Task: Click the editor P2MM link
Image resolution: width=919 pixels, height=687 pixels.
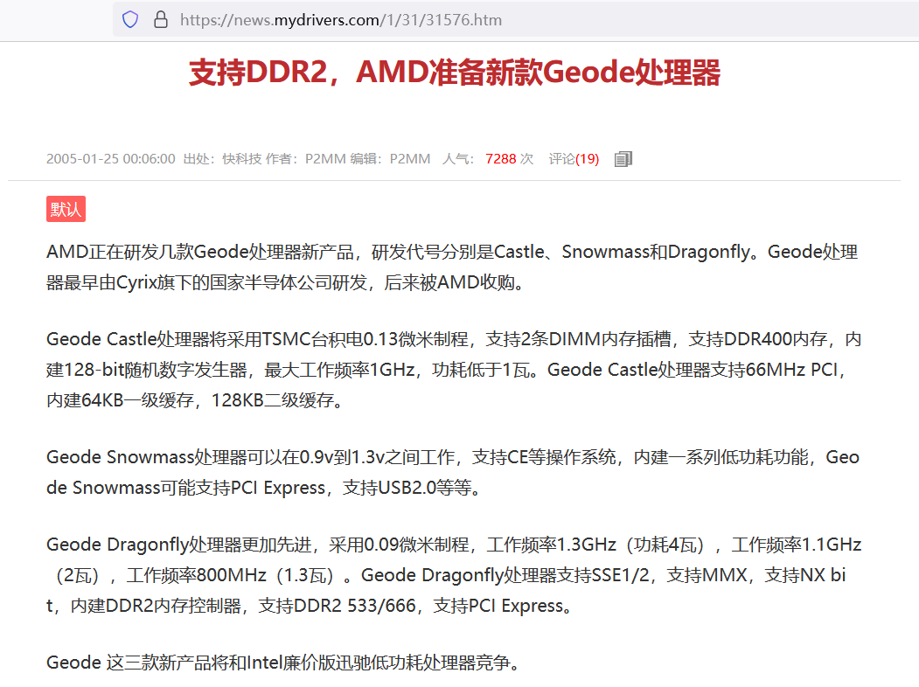Action: [410, 158]
